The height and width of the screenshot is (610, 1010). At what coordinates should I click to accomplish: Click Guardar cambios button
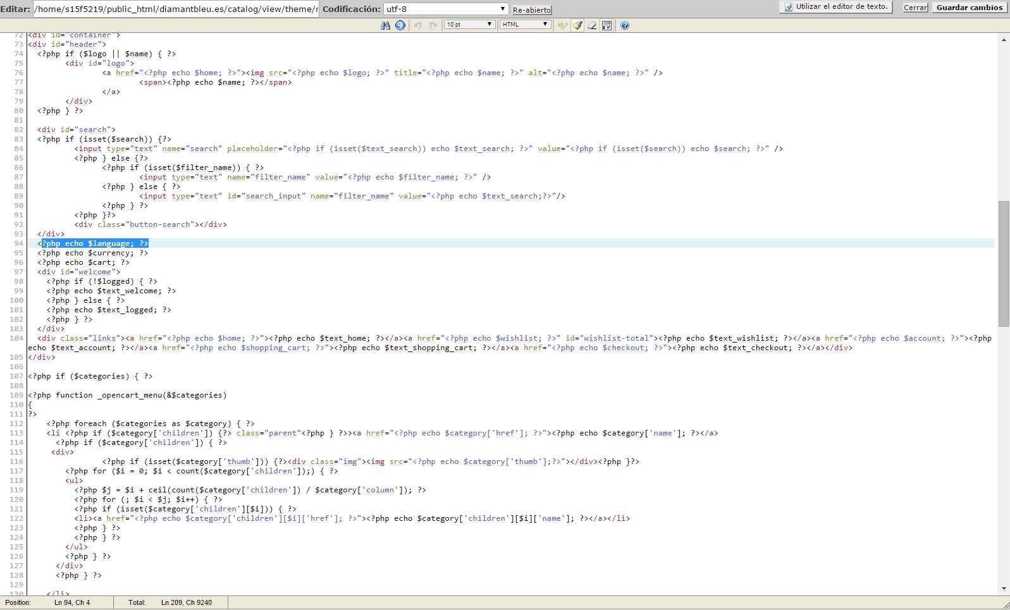970,8
